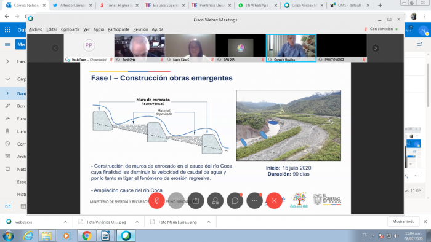Select Paola Pazm organizer video tile
Screen dimensions: 431x242
click(x=89, y=49)
